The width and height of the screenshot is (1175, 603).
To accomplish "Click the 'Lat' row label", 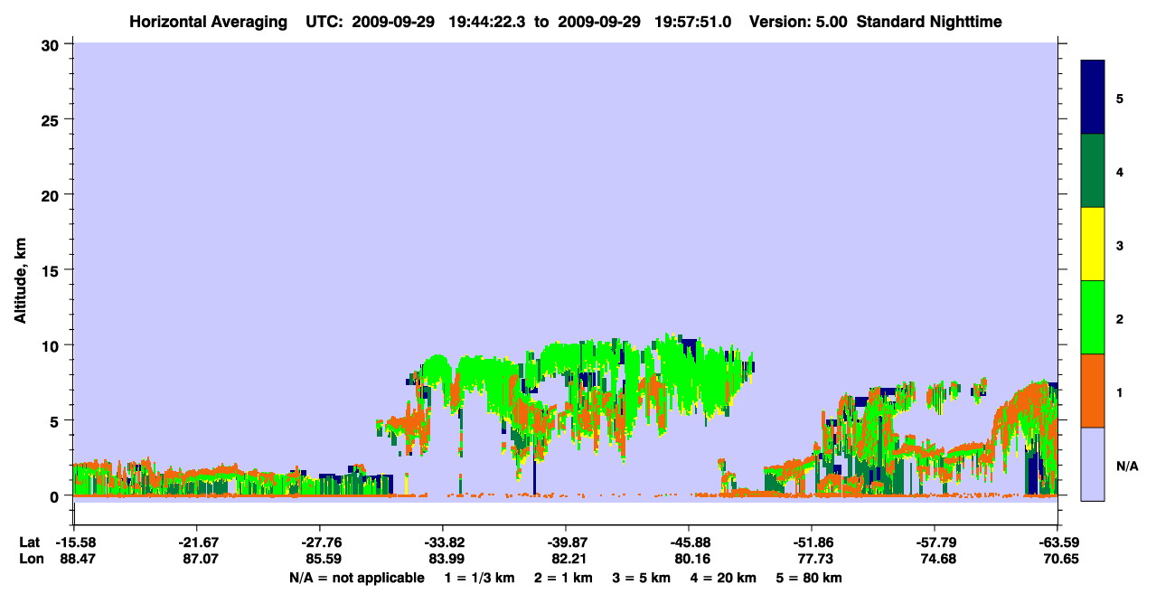I will 30,542.
